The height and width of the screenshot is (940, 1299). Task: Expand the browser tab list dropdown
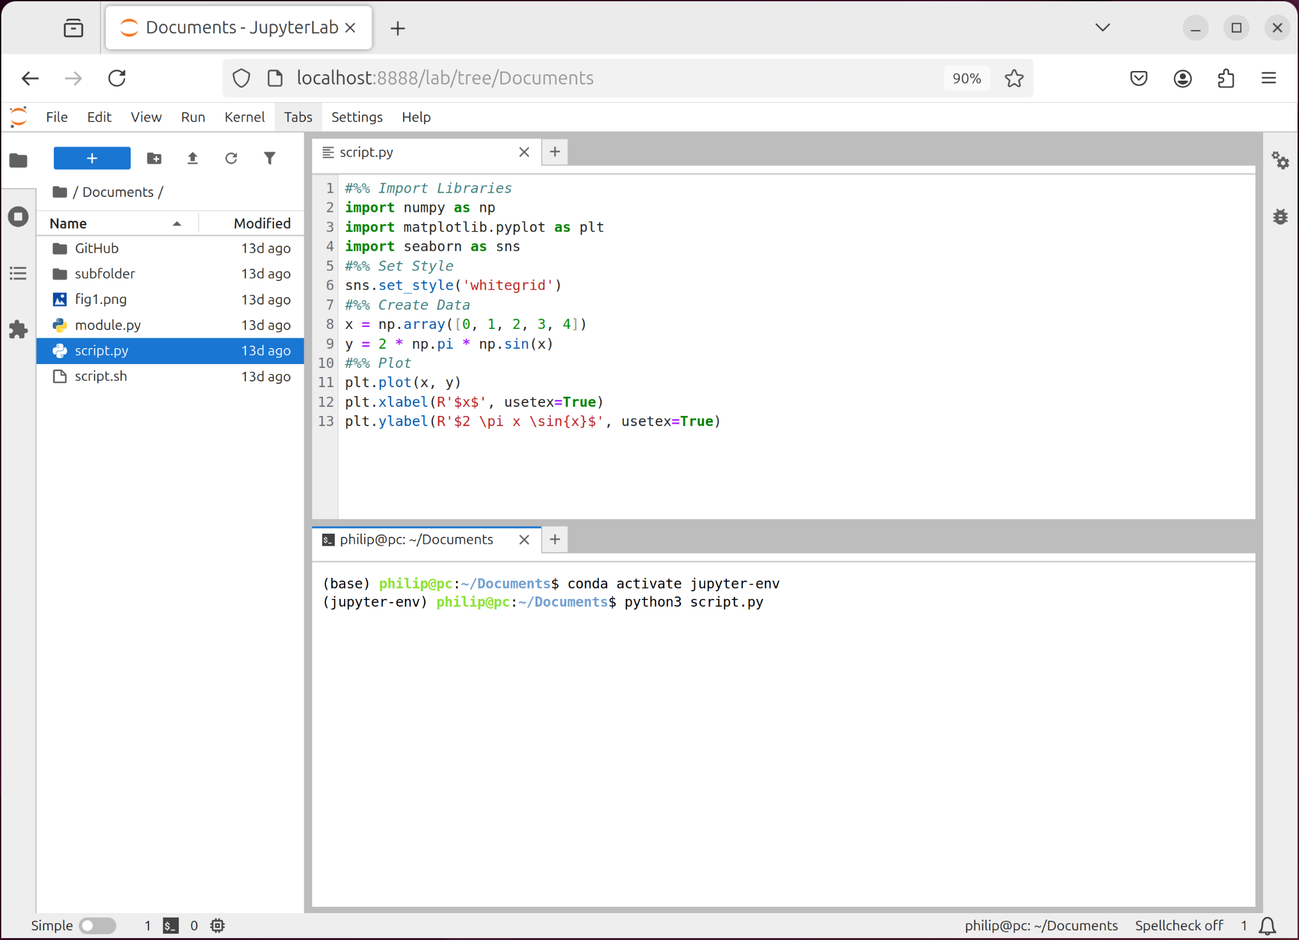1102,28
